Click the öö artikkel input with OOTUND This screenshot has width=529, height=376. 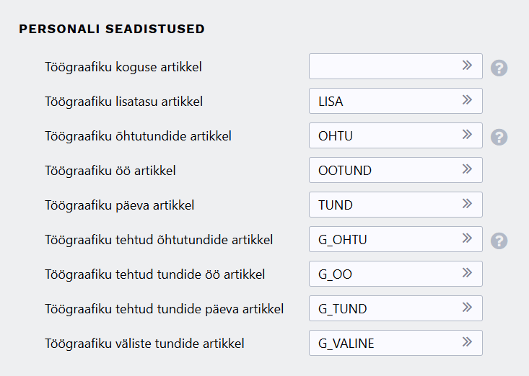pyautogui.click(x=395, y=170)
